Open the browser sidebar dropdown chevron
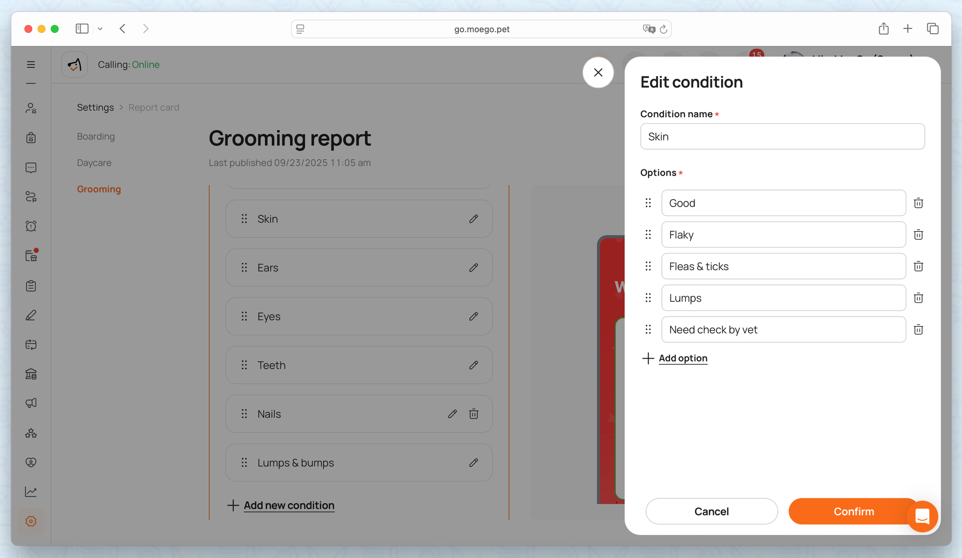Screen dimensions: 962x558 pos(100,29)
